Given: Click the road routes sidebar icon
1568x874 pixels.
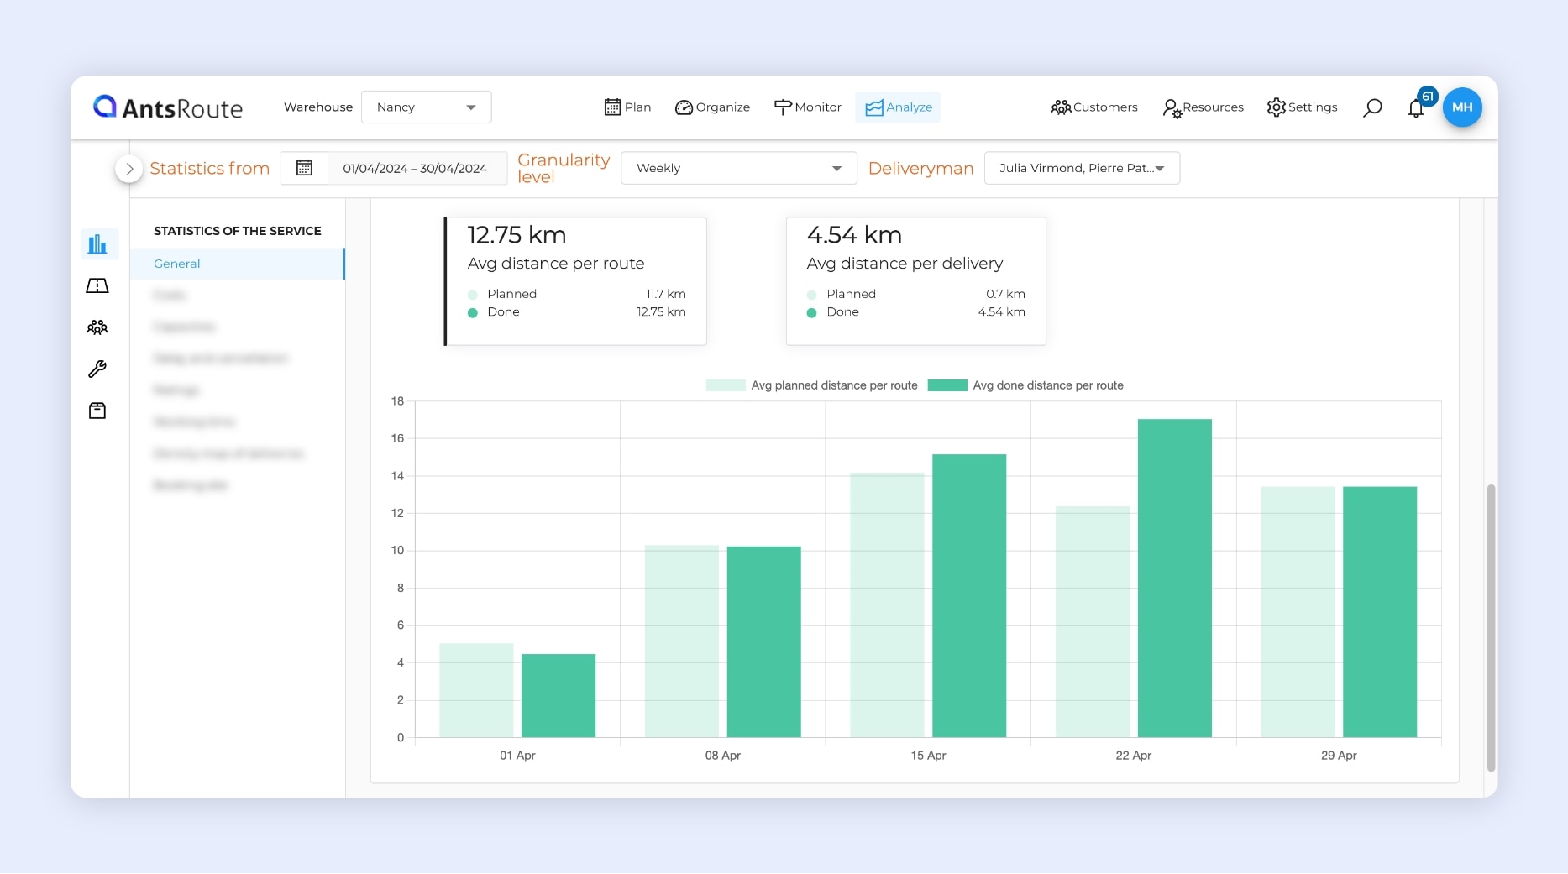Looking at the screenshot, I should 97,286.
